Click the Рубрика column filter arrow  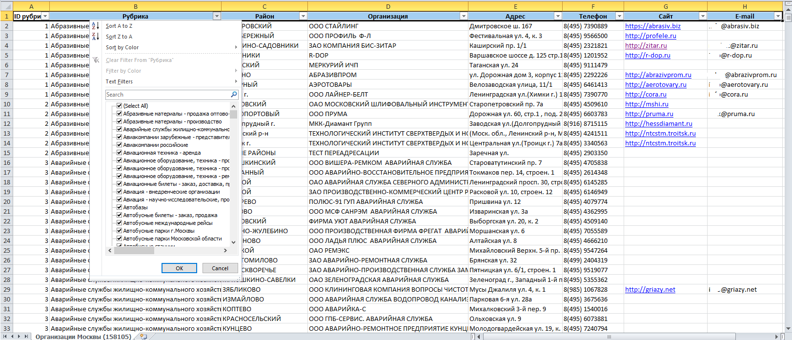(217, 16)
